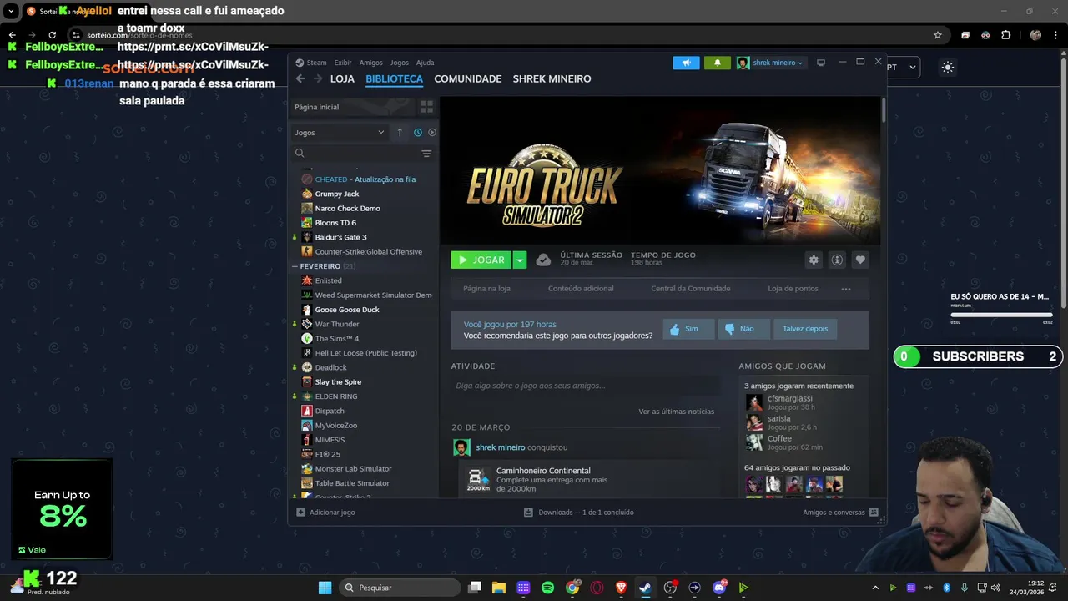This screenshot has height=601, width=1068.
Task: Open Add game plus option
Action: [x=325, y=512]
